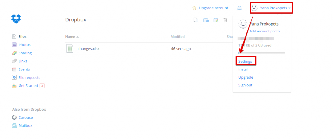Viewport: 333px width, 139px height.
Task: Open the notifications bell icon
Action: [x=239, y=8]
